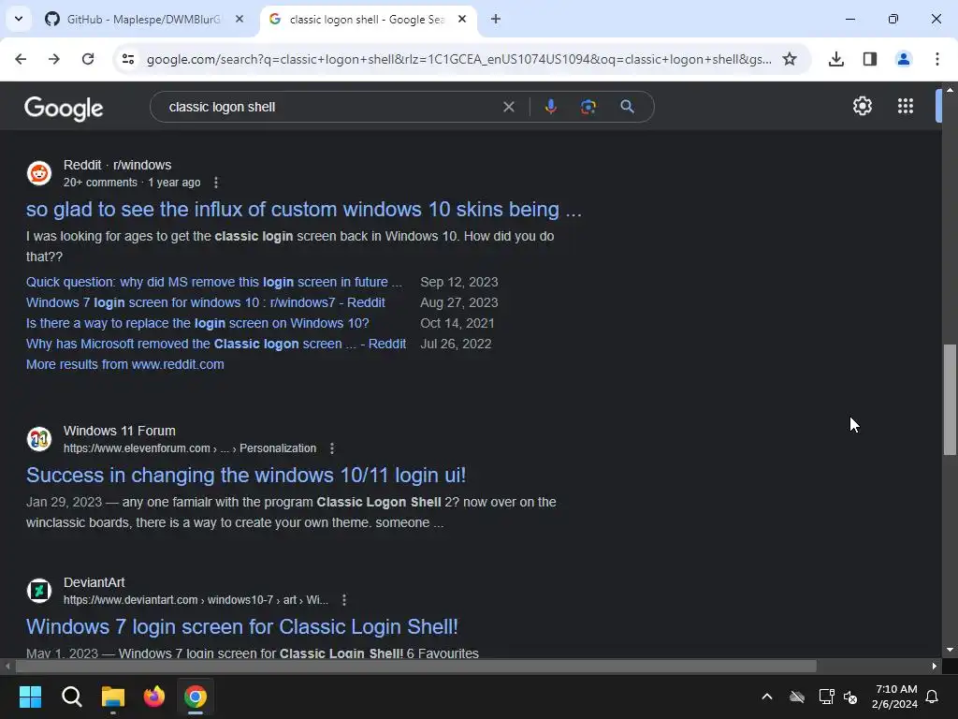Open network display tray icon
This screenshot has width=958, height=719.
click(826, 697)
